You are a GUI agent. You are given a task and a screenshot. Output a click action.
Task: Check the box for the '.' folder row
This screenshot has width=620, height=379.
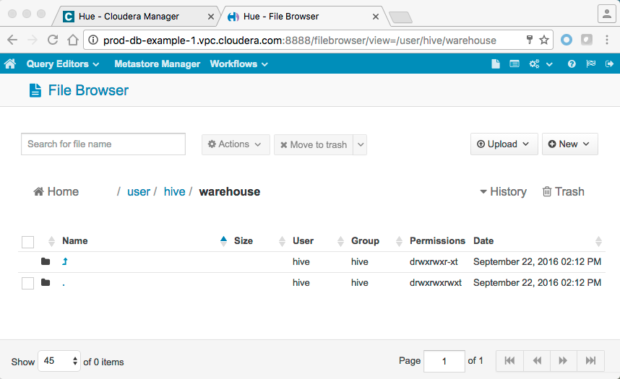click(x=27, y=283)
